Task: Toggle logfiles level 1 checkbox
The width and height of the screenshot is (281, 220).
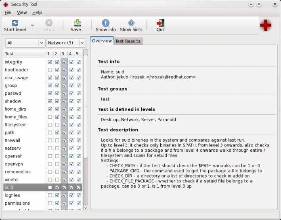Action: 50,195
